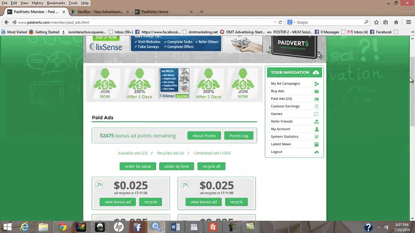The image size is (415, 233).
Task: Click the ClixSense small banner thumbnail
Action: pos(174,83)
